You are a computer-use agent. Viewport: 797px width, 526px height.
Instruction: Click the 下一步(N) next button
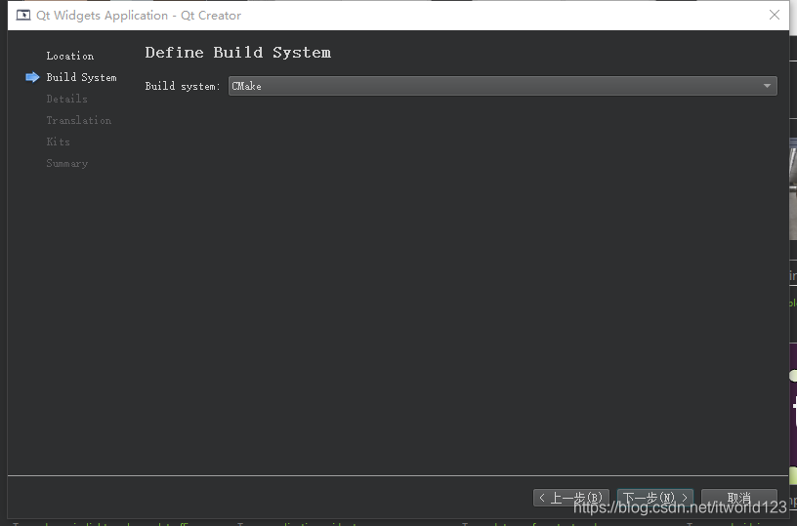654,498
